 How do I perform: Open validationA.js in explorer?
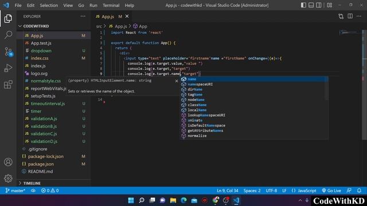coord(44,118)
